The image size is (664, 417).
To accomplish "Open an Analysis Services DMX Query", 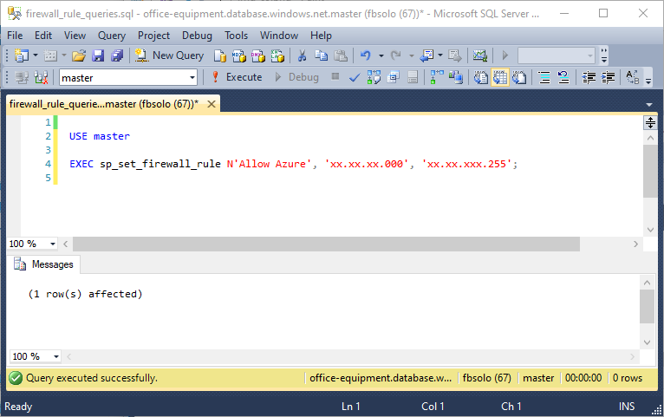I will [258, 55].
